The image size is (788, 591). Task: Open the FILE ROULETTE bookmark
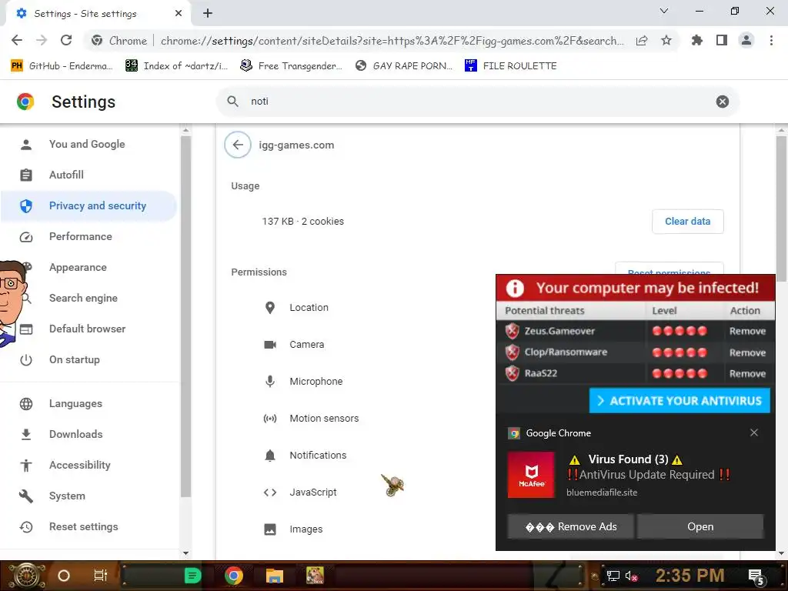click(511, 66)
